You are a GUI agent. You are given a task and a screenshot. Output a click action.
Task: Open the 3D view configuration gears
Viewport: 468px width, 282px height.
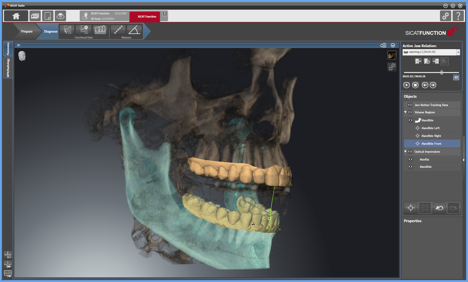coord(392,67)
